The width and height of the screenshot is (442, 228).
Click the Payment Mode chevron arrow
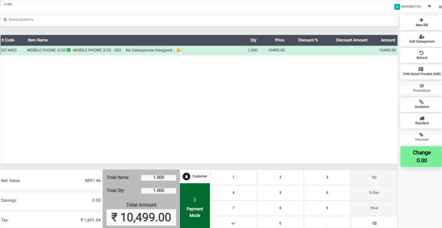[195, 200]
